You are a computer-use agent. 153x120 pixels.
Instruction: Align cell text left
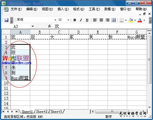pos(95,20)
